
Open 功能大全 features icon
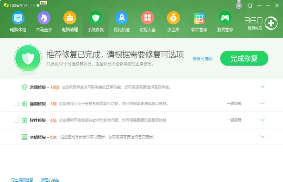point(148,18)
